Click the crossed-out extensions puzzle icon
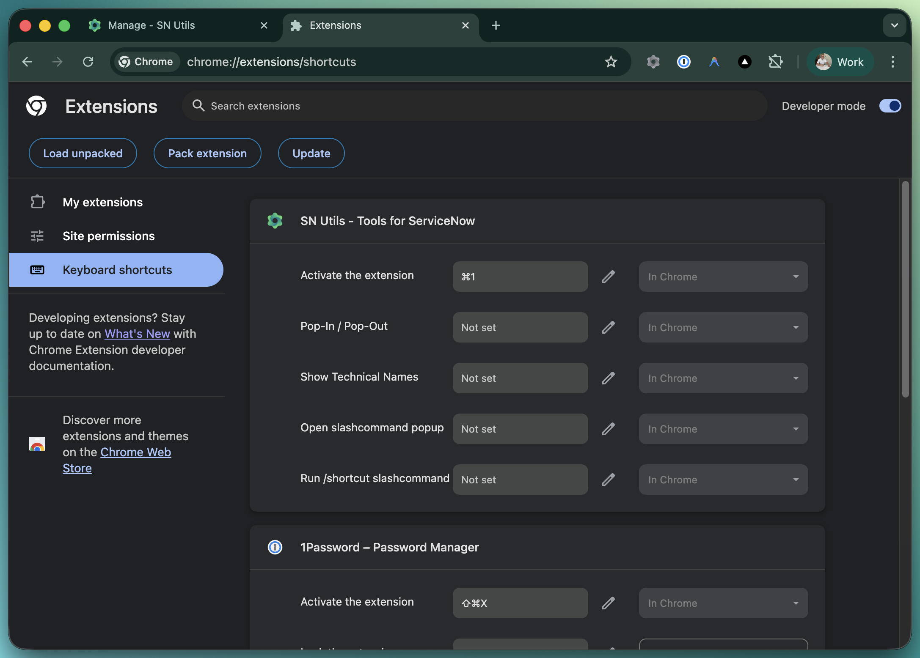Viewport: 920px width, 658px height. tap(776, 62)
